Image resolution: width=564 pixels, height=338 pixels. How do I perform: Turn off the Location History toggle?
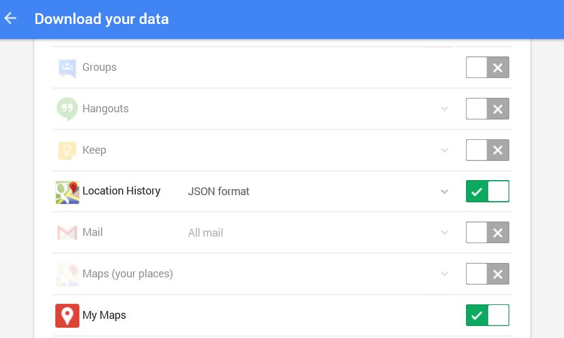[488, 191]
